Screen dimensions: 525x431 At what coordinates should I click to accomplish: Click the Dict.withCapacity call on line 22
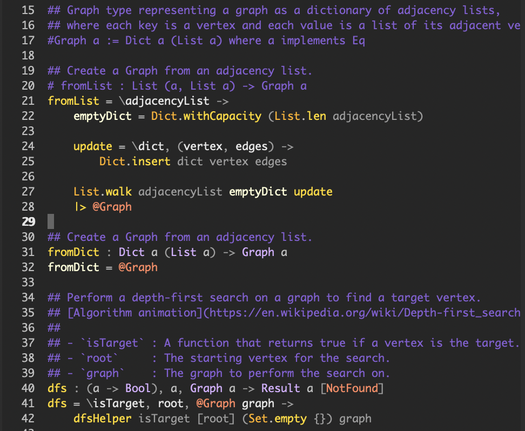(x=206, y=116)
